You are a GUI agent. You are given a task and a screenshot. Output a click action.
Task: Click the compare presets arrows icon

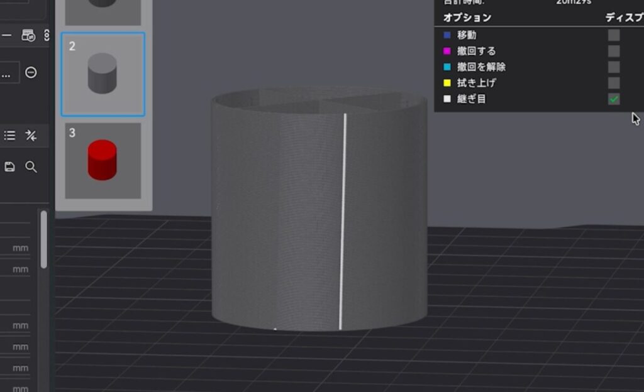(x=30, y=136)
